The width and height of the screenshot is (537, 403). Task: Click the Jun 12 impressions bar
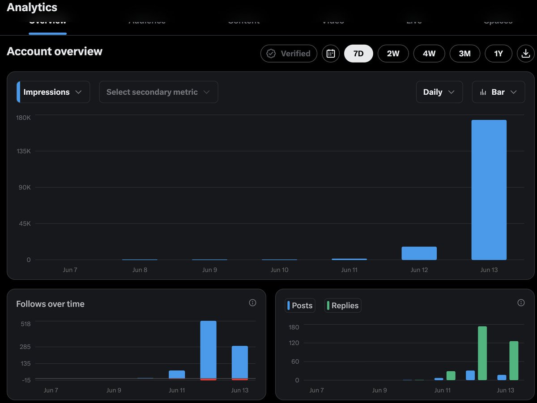point(419,253)
